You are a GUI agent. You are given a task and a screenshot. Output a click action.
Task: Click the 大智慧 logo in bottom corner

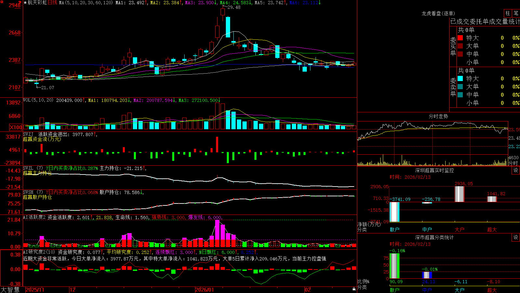[10, 290]
